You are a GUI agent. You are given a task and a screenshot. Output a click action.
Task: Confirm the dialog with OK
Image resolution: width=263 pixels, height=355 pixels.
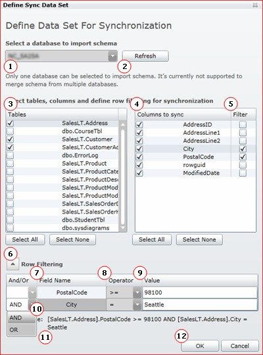200,346
